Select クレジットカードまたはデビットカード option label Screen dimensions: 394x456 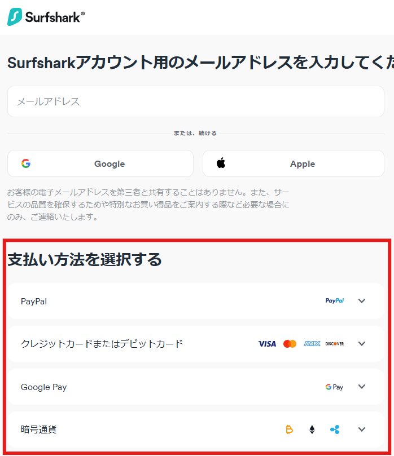pos(102,344)
